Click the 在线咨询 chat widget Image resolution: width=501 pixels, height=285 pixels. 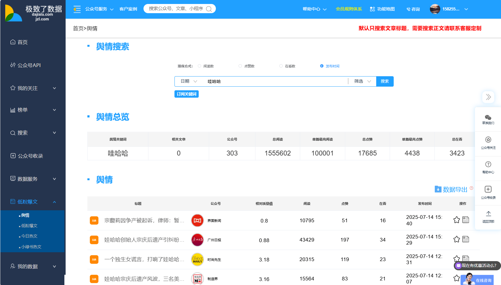click(477, 279)
